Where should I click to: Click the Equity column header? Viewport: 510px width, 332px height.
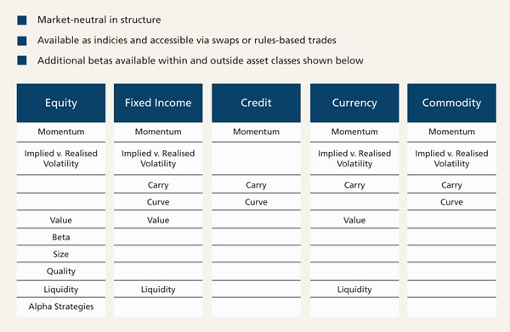pyautogui.click(x=61, y=103)
